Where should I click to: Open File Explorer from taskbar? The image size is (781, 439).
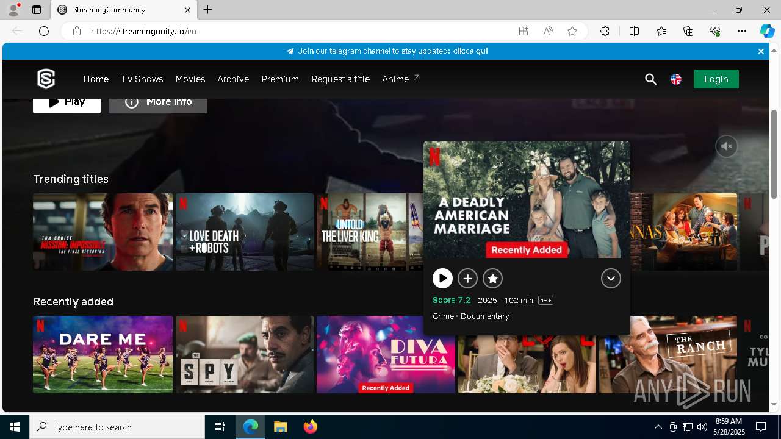[x=280, y=427]
